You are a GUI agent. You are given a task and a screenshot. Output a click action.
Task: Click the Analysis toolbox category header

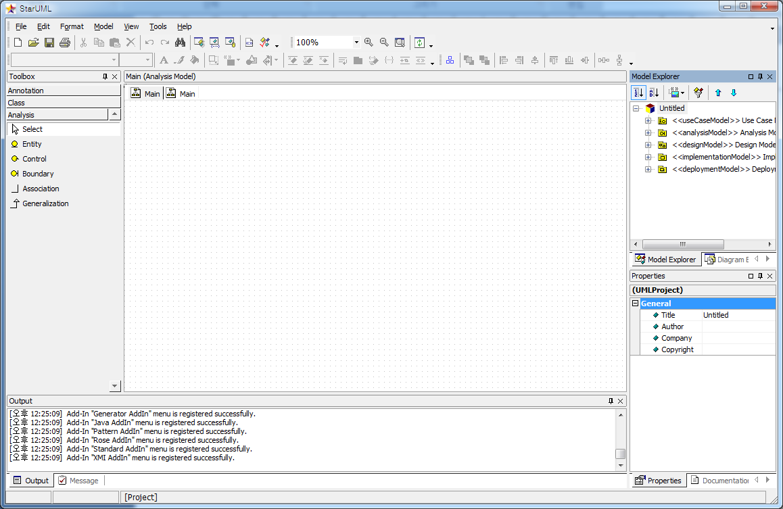click(57, 115)
